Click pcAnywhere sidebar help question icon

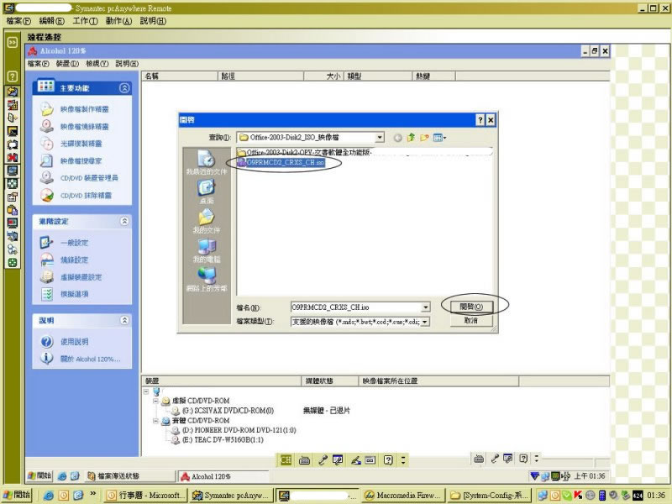tap(13, 76)
